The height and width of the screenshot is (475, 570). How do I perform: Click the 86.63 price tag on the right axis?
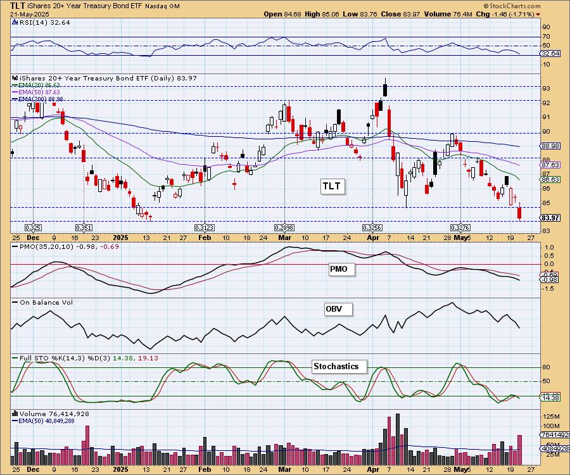tap(550, 179)
